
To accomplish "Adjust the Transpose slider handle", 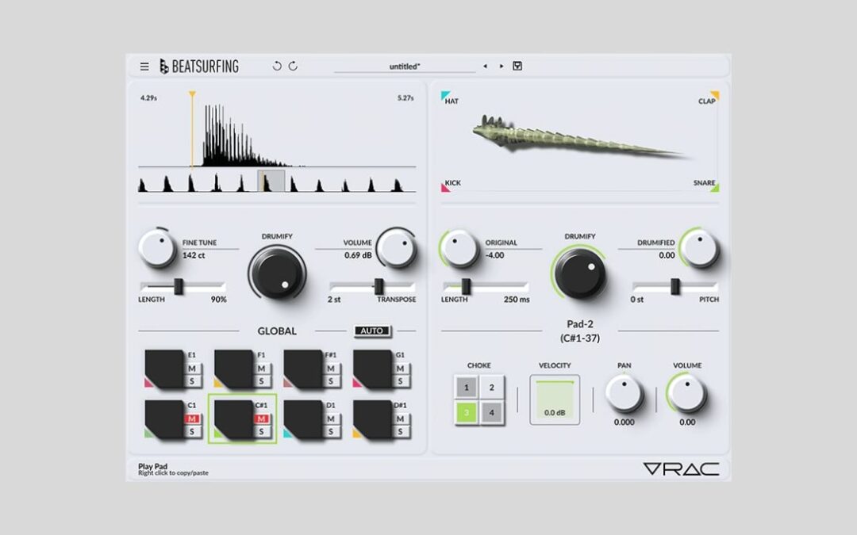I will coord(379,286).
